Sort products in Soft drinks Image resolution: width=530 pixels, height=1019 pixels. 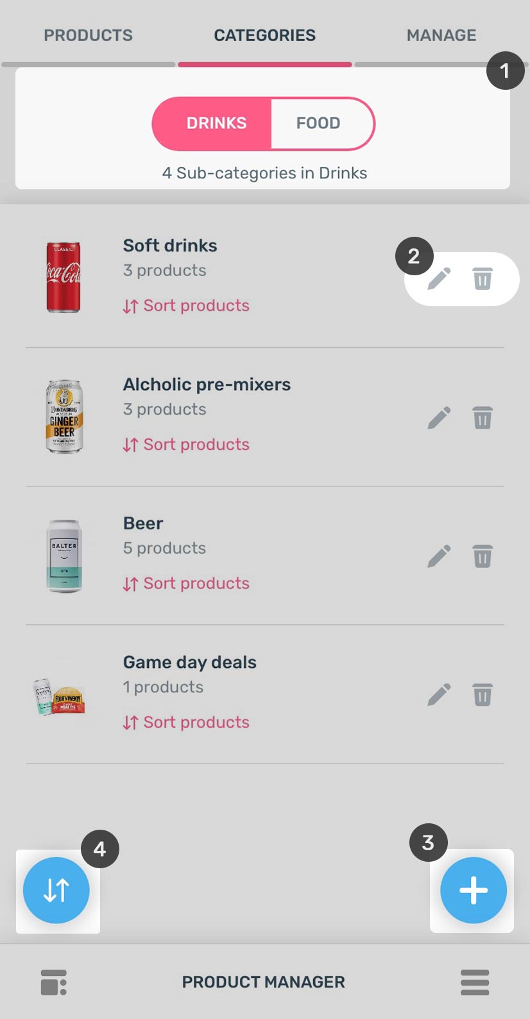186,306
